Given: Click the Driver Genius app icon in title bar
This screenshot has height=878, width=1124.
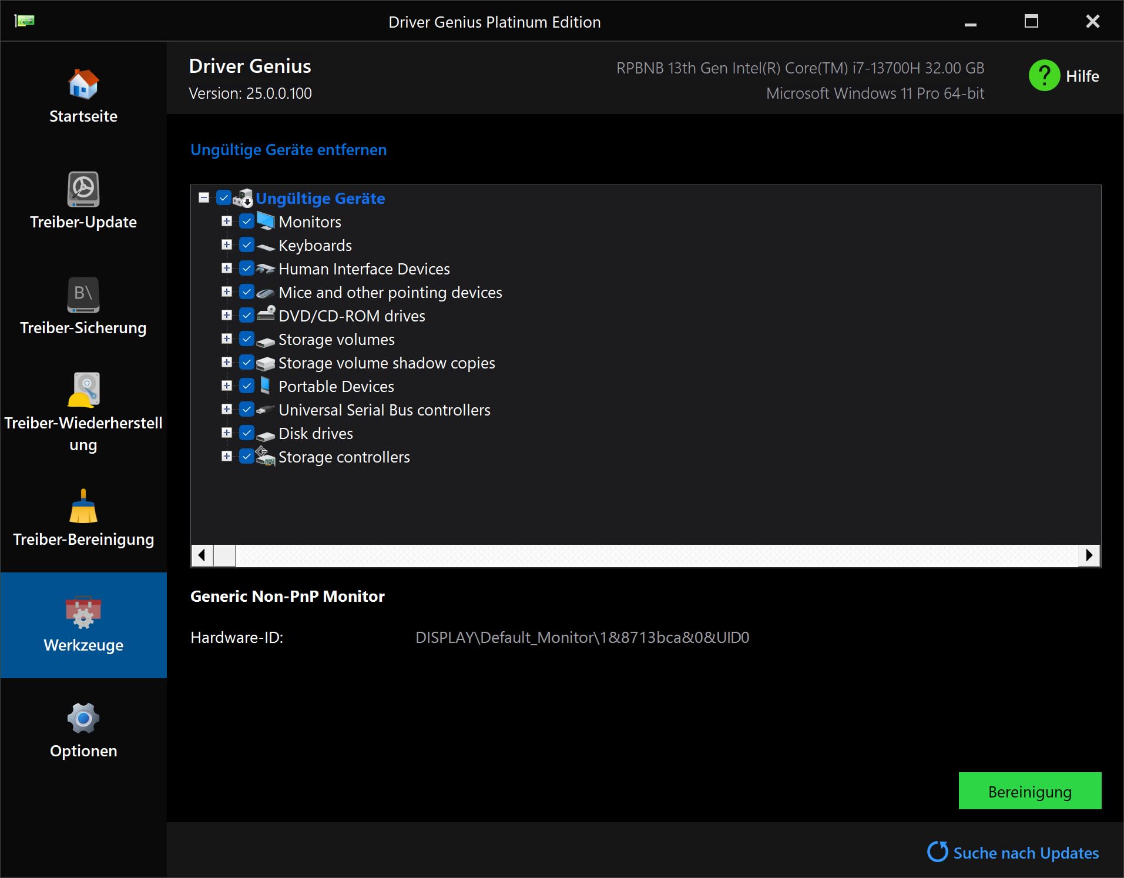Looking at the screenshot, I should pos(24,21).
